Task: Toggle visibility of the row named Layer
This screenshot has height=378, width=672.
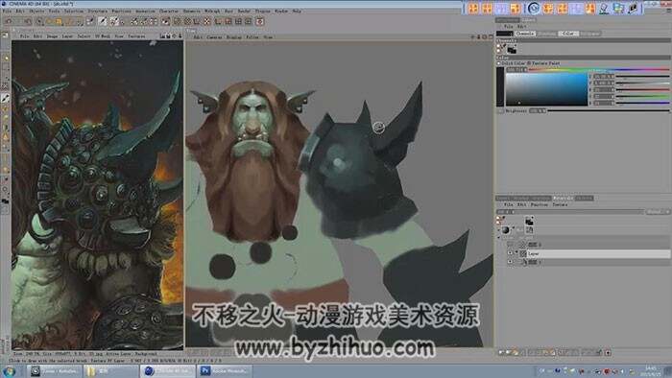Action: (510, 254)
